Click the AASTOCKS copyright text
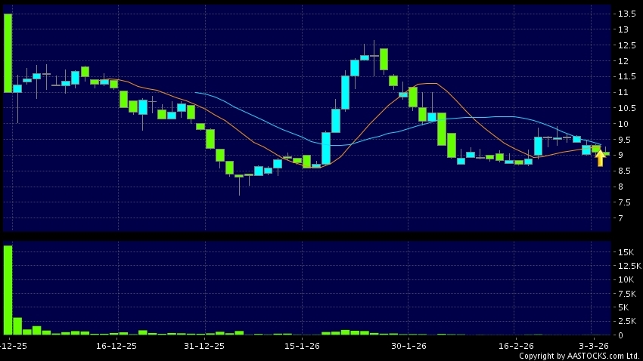643x361 pixels. pos(579,356)
